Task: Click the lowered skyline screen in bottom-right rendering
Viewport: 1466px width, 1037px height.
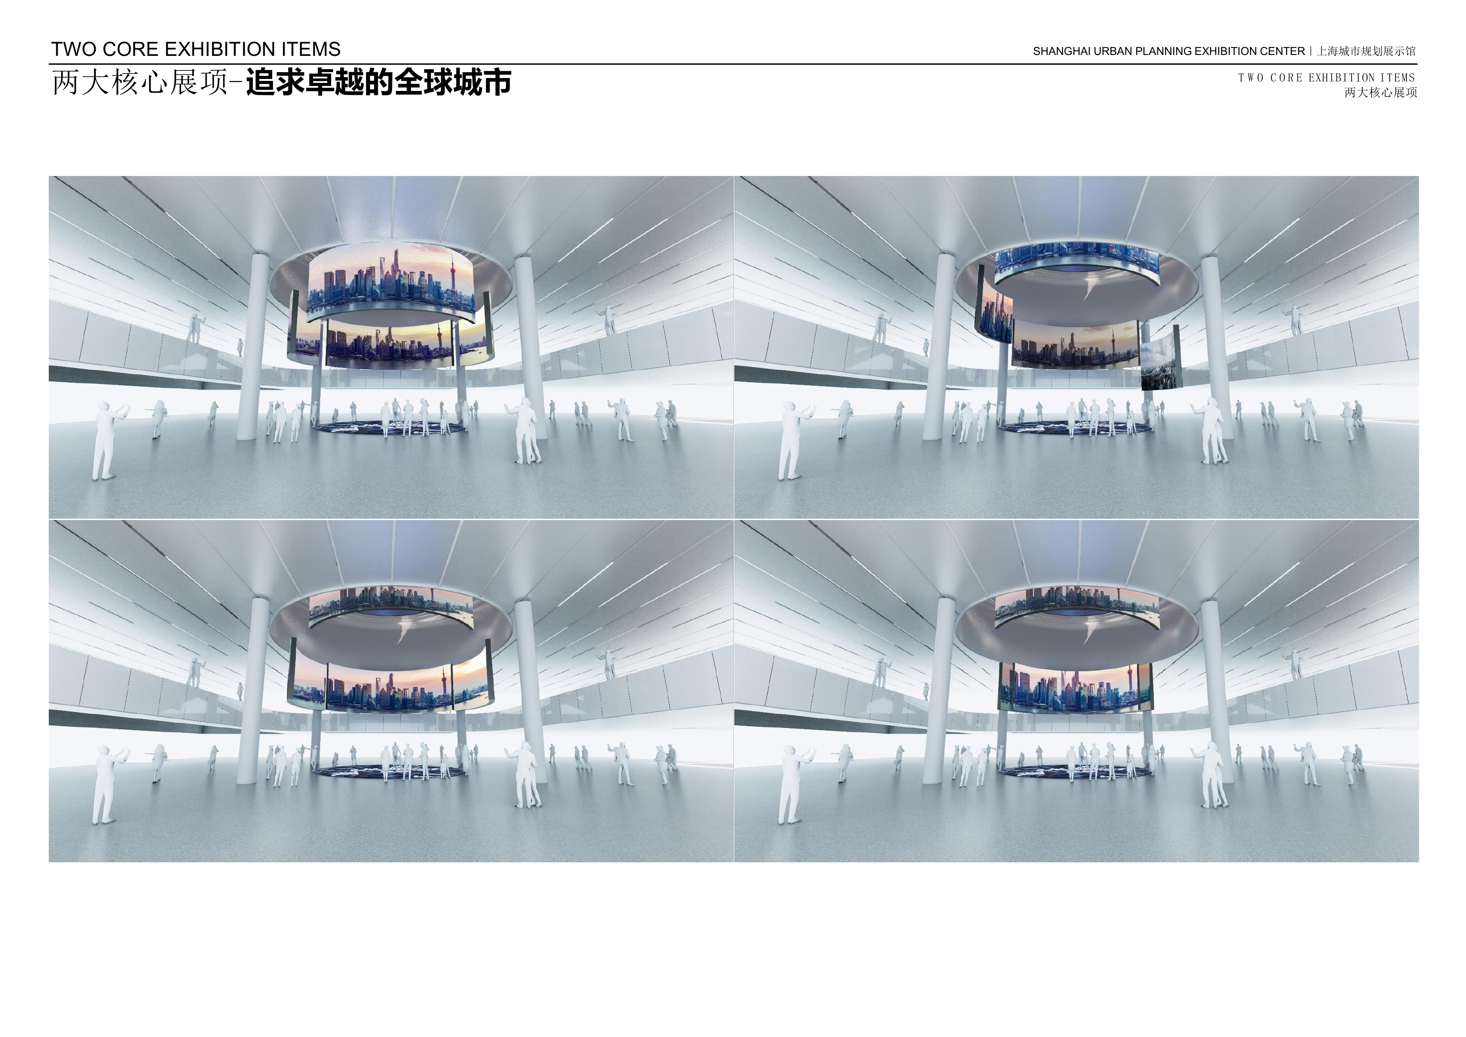Action: coord(1076,689)
